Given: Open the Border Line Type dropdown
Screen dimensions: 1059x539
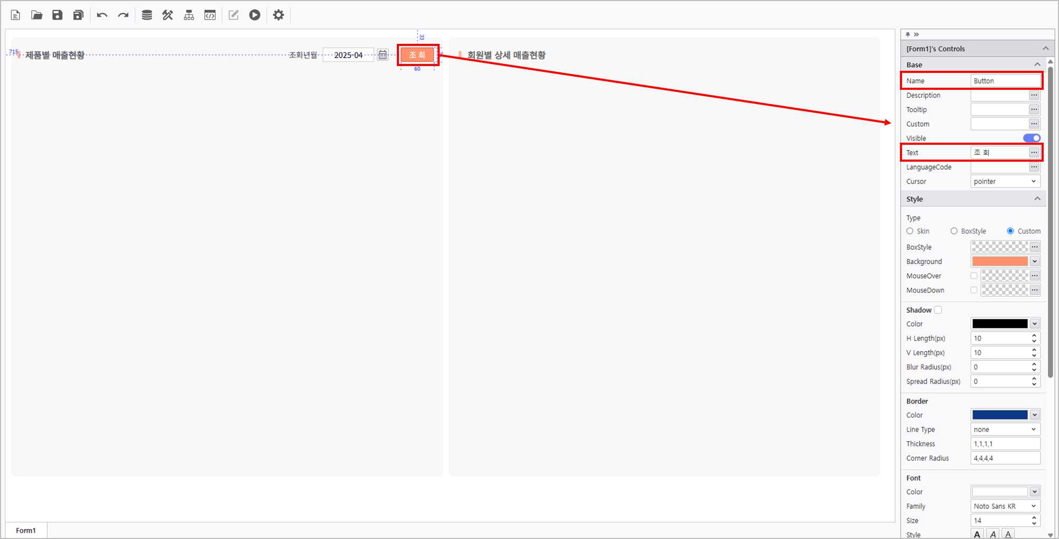Looking at the screenshot, I should [x=1005, y=430].
